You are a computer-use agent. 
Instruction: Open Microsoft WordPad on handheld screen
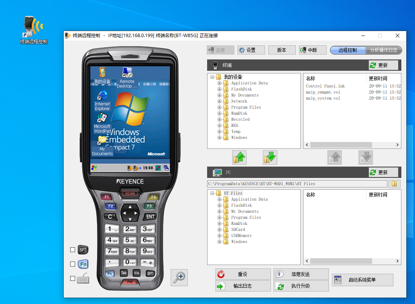[x=102, y=123]
